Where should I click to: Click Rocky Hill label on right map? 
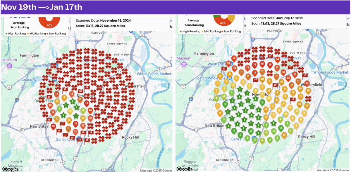coord(307,137)
